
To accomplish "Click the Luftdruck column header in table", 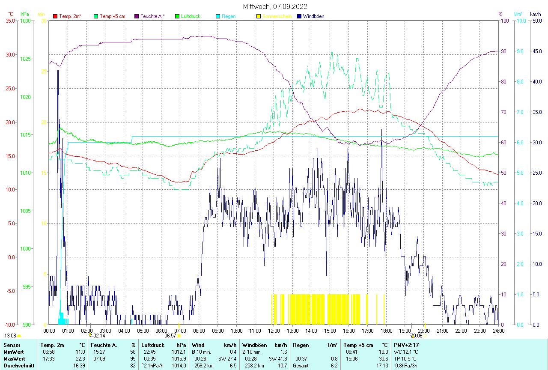I will pyautogui.click(x=152, y=345).
